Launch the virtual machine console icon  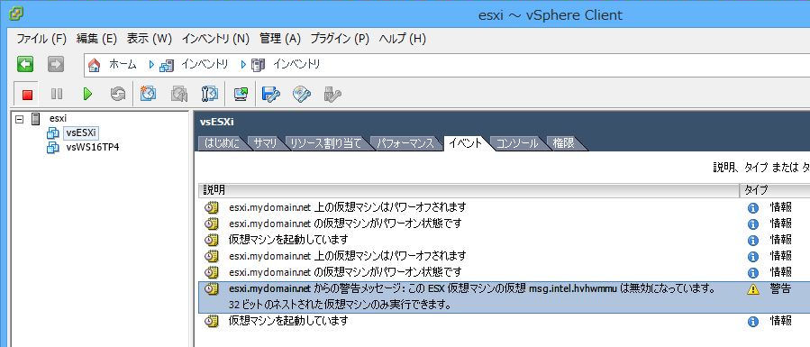point(241,94)
